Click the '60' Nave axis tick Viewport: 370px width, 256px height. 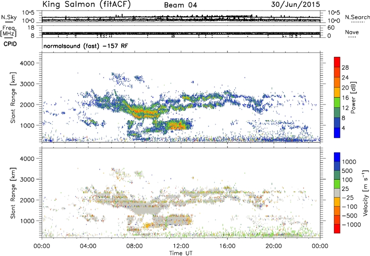click(331, 28)
